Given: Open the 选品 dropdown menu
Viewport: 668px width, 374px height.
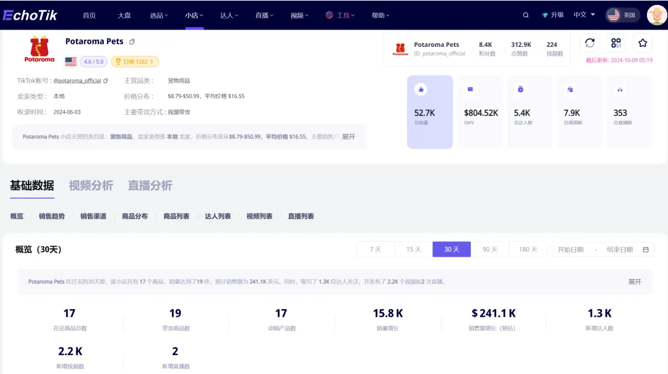Looking at the screenshot, I should [x=159, y=15].
